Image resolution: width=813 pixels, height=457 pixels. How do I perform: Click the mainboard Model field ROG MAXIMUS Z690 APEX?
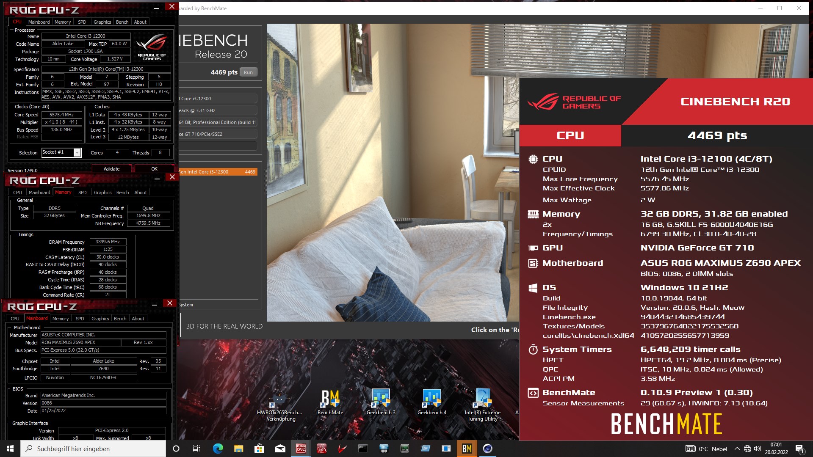tap(80, 343)
